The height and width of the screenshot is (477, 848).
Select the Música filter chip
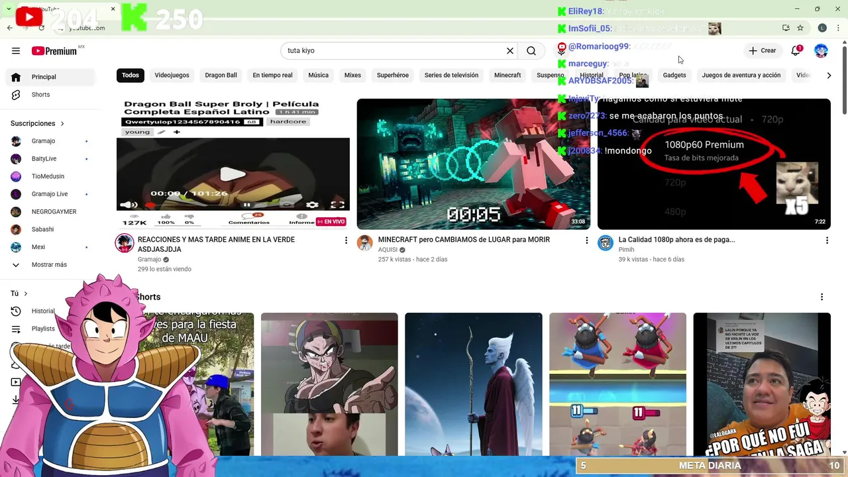tap(318, 76)
